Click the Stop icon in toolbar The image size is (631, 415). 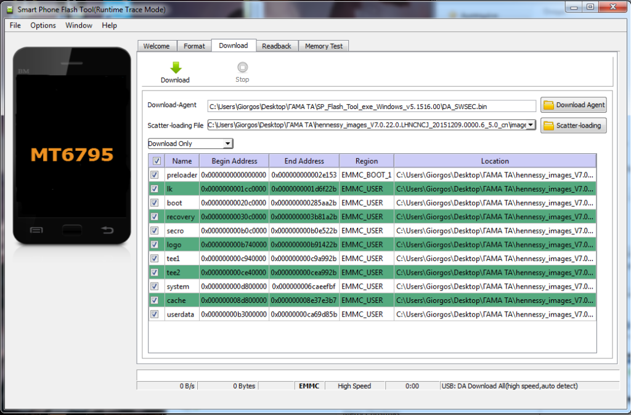tap(242, 67)
